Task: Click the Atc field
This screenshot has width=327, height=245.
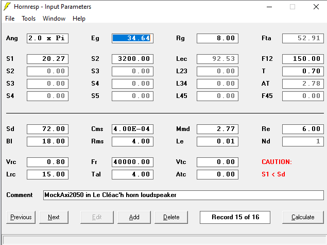Action: click(x=217, y=174)
